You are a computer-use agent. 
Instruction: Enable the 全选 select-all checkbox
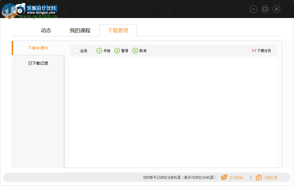[x=76, y=51]
